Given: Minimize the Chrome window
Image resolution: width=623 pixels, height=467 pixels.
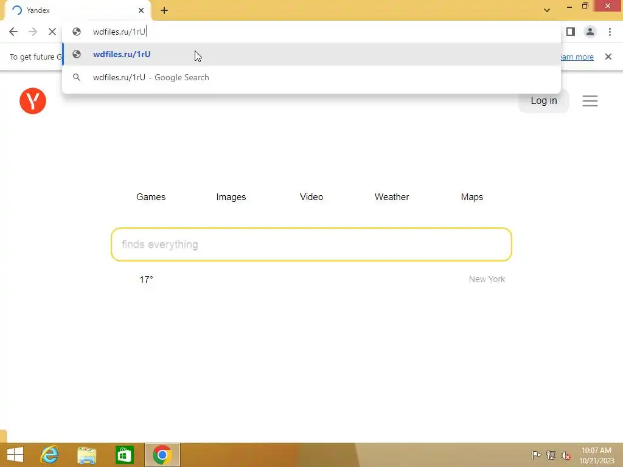Looking at the screenshot, I should pyautogui.click(x=569, y=6).
